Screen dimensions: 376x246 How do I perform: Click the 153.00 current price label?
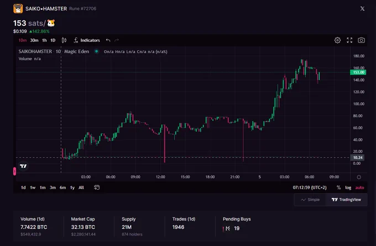358,72
